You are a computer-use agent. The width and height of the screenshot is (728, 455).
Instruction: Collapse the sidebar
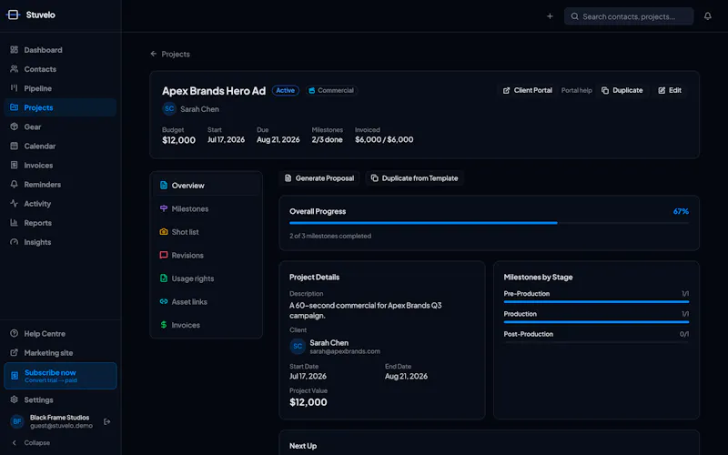coord(31,442)
